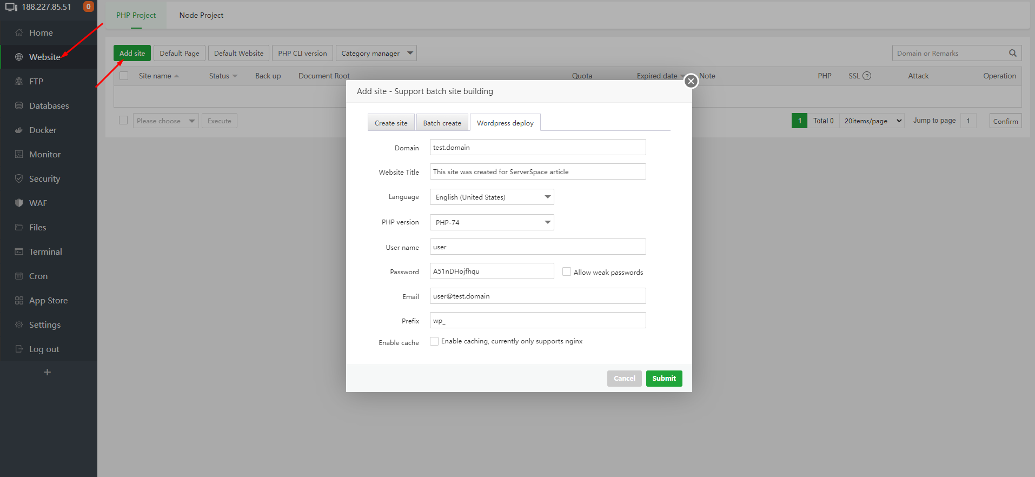Enable Allow weak passwords checkbox
Image resolution: width=1035 pixels, height=477 pixels.
click(x=567, y=271)
